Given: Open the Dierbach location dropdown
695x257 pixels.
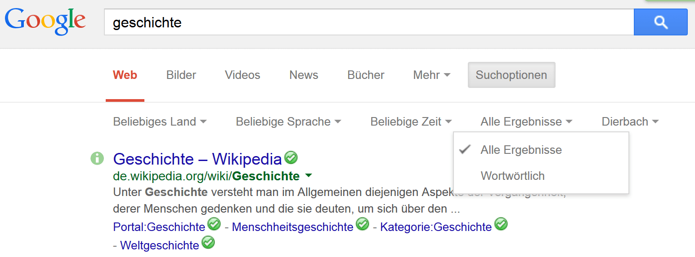Looking at the screenshot, I should (630, 122).
